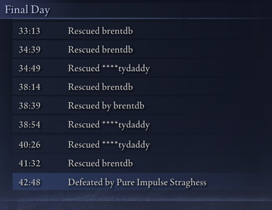
Task: Click ****tydaddy name in the 40:26 row
Action: point(126,145)
